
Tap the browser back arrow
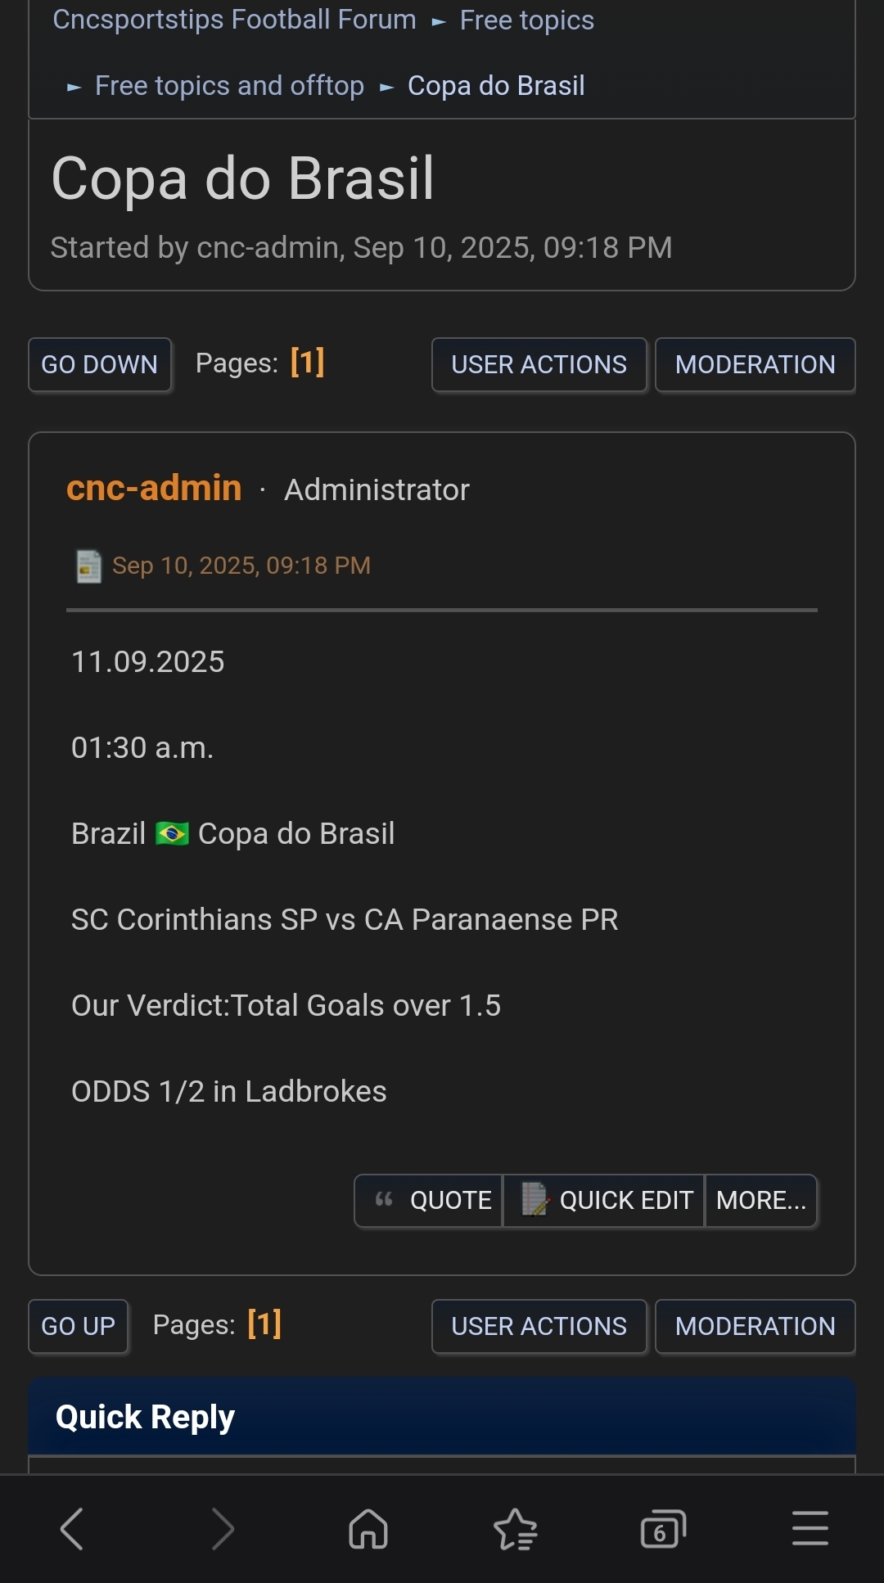point(72,1529)
